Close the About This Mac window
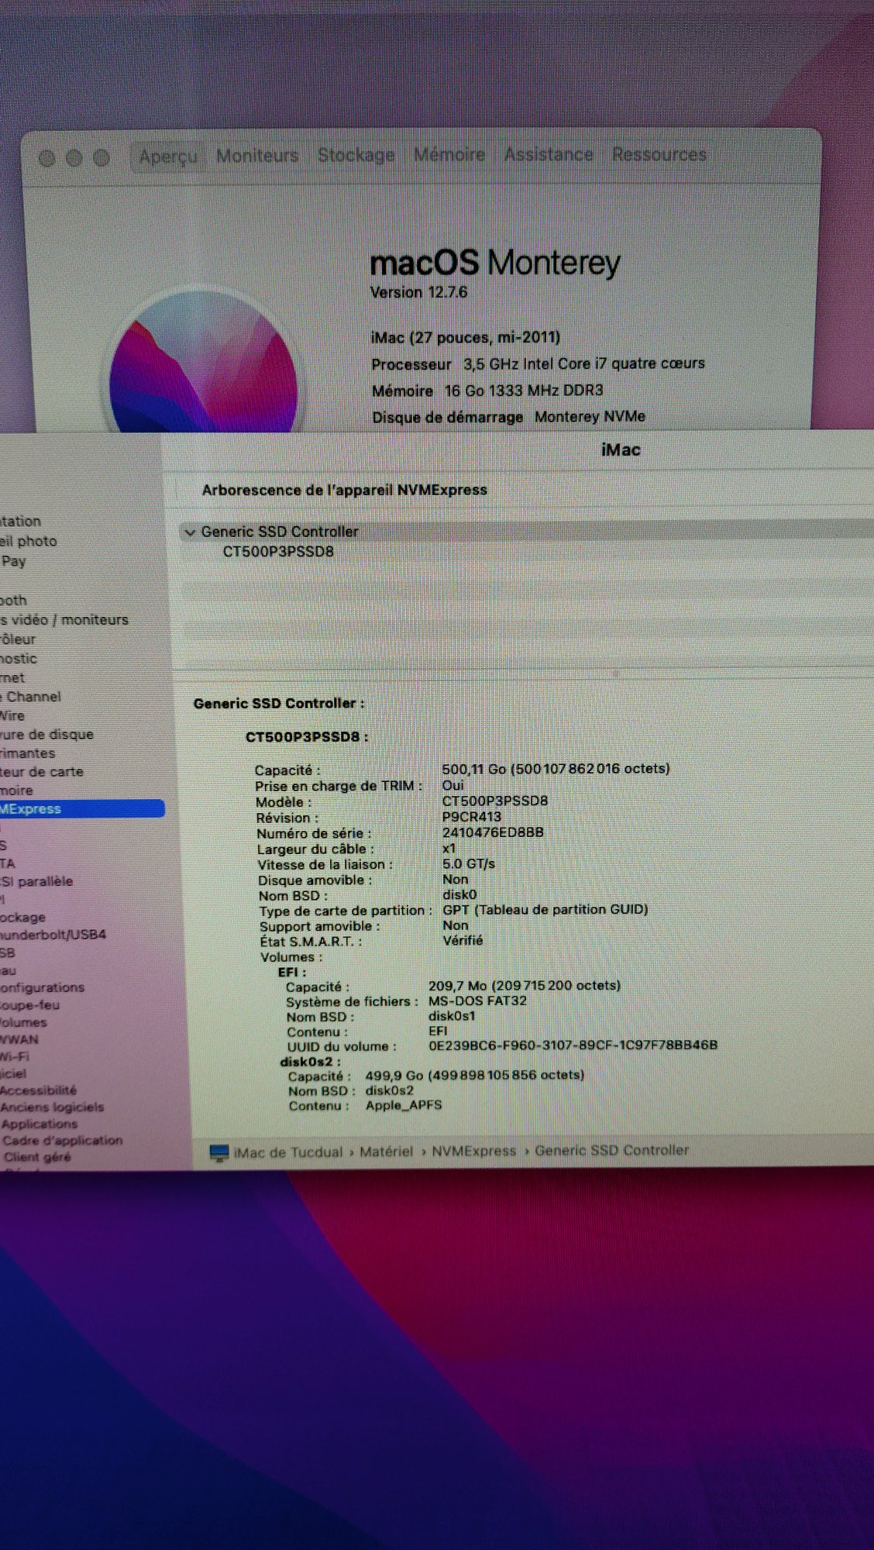 46,158
